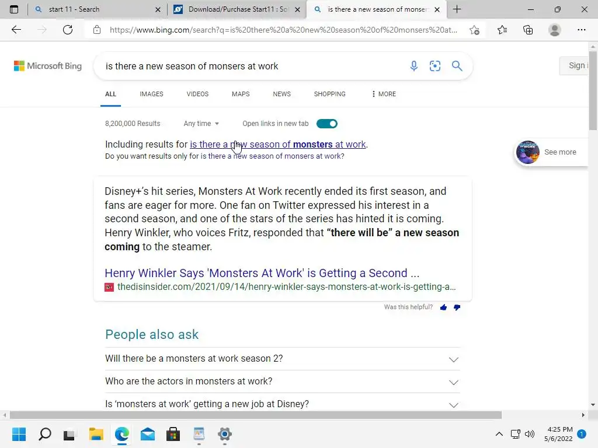Switch to NEWS results tab
The height and width of the screenshot is (448, 598).
[282, 94]
